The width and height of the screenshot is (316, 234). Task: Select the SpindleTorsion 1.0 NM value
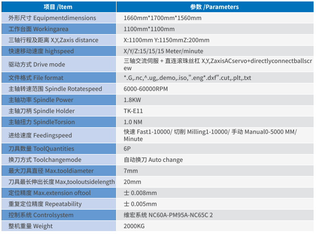[x=134, y=122]
